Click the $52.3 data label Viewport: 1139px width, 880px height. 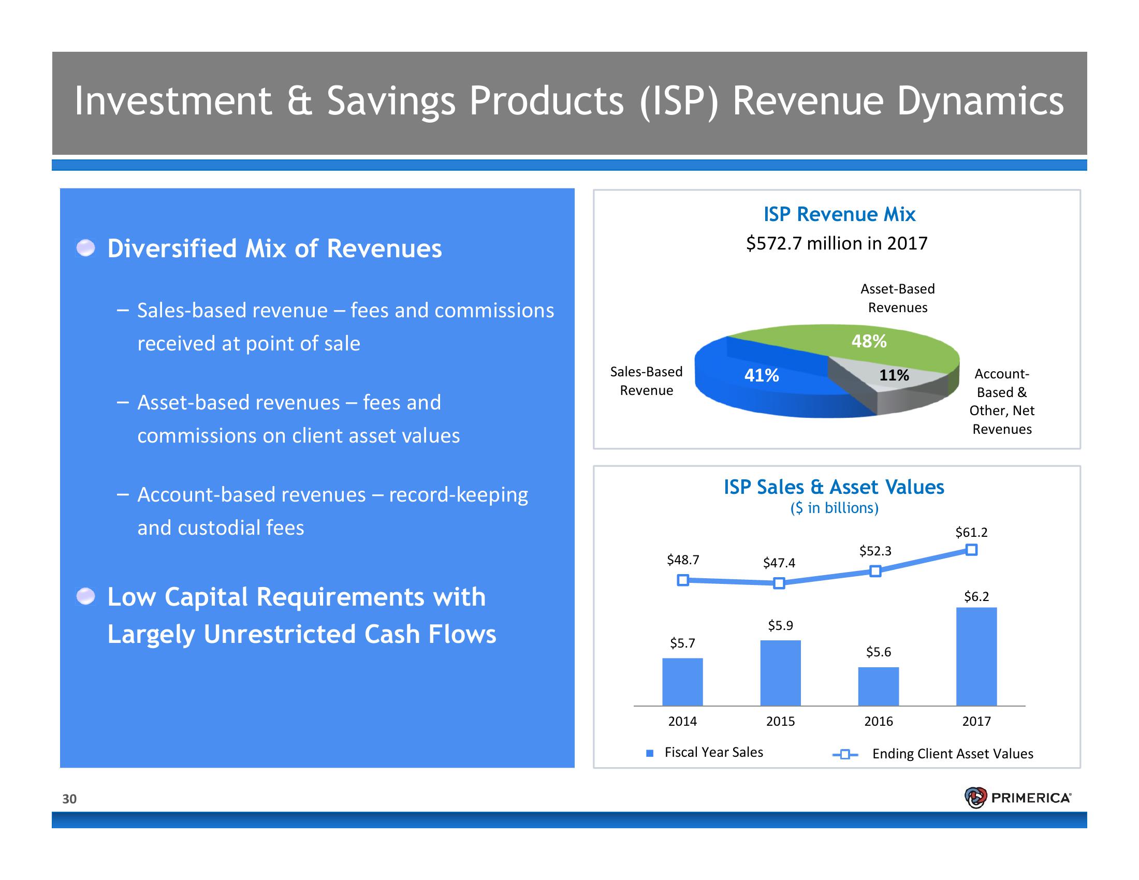pyautogui.click(x=875, y=551)
